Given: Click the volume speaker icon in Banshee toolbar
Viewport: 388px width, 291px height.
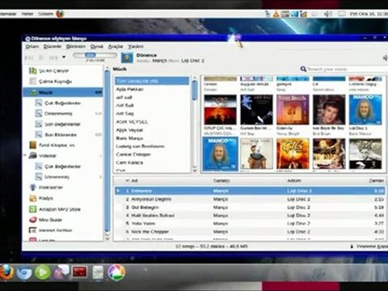Looking at the screenshot, I should [x=385, y=57].
